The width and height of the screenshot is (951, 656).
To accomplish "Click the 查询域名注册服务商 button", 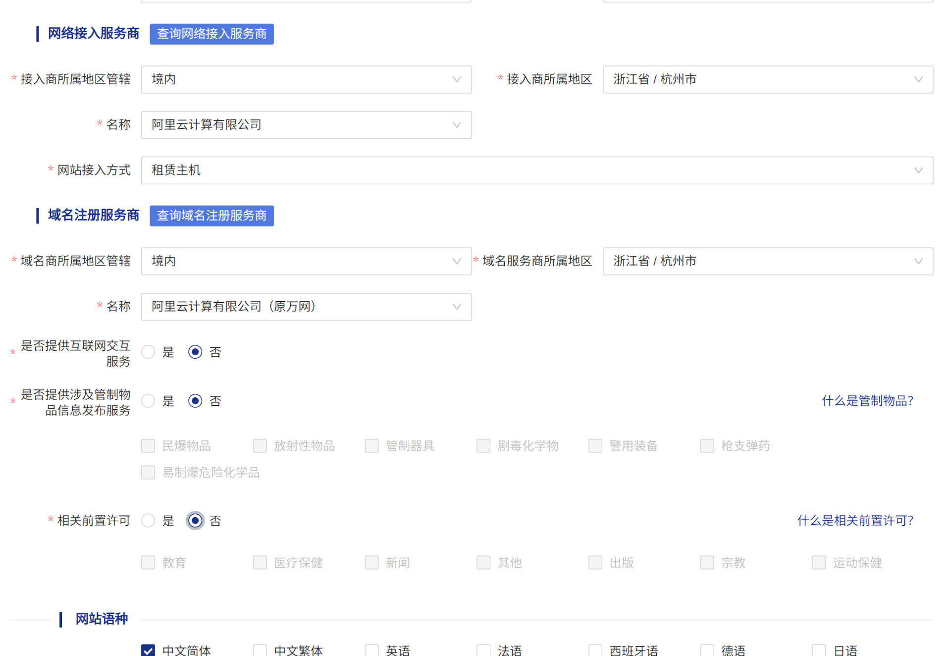I will 211,216.
